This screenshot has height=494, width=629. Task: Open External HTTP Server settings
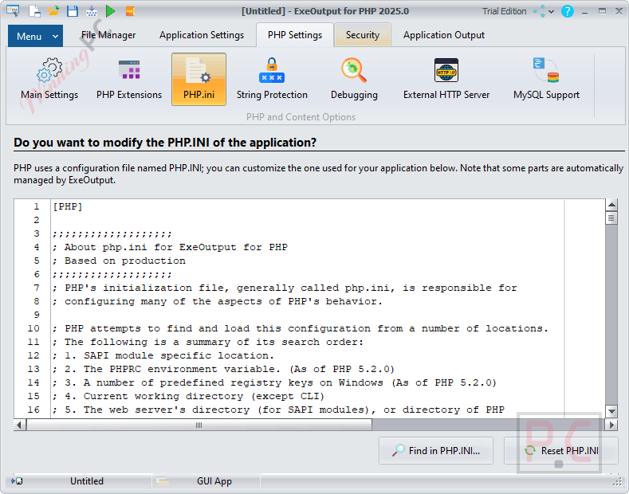446,79
